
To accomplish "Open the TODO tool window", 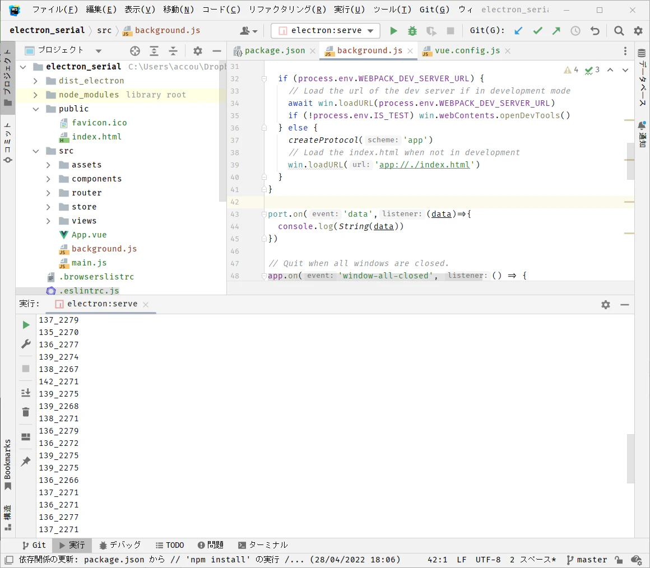I will click(x=170, y=545).
